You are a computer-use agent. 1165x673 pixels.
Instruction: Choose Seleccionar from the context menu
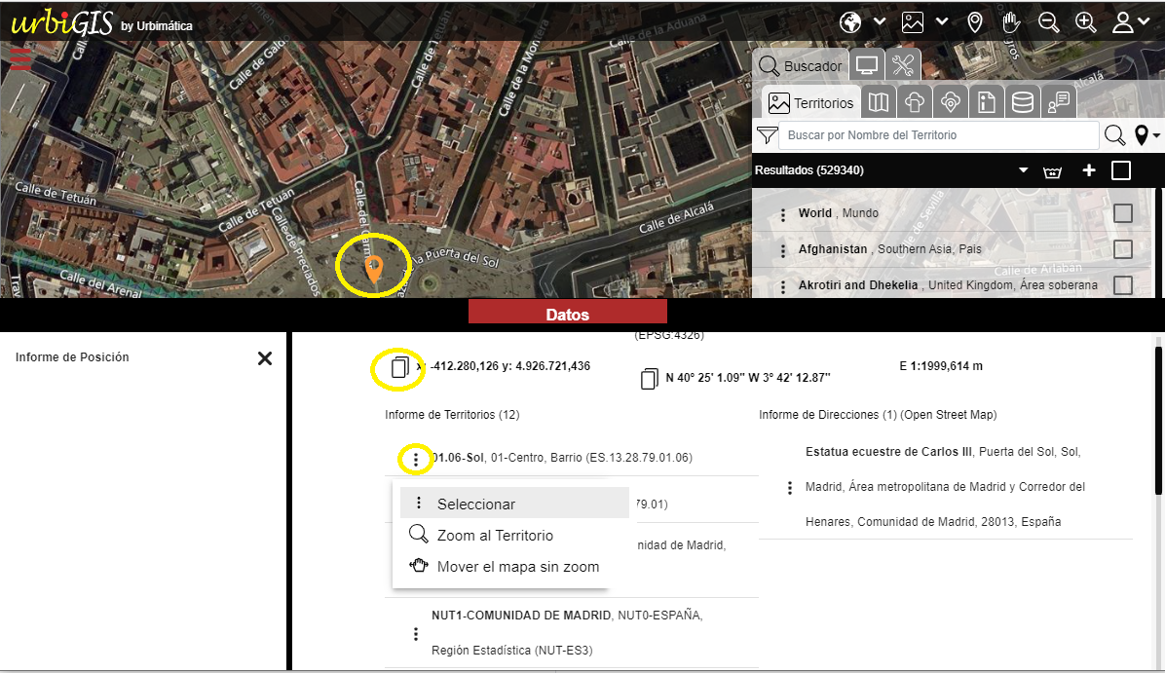514,504
